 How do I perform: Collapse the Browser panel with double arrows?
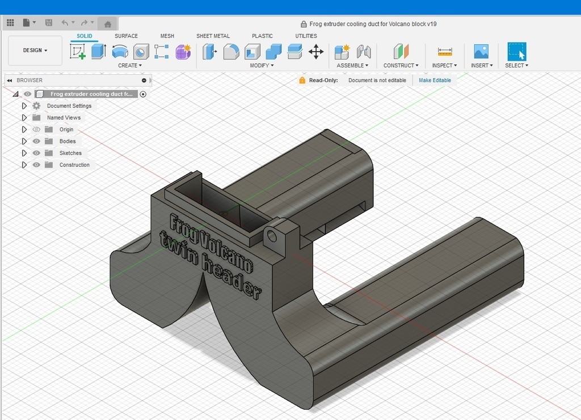pyautogui.click(x=10, y=80)
